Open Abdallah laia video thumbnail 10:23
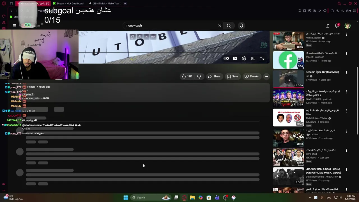359x202 pixels. click(288, 118)
